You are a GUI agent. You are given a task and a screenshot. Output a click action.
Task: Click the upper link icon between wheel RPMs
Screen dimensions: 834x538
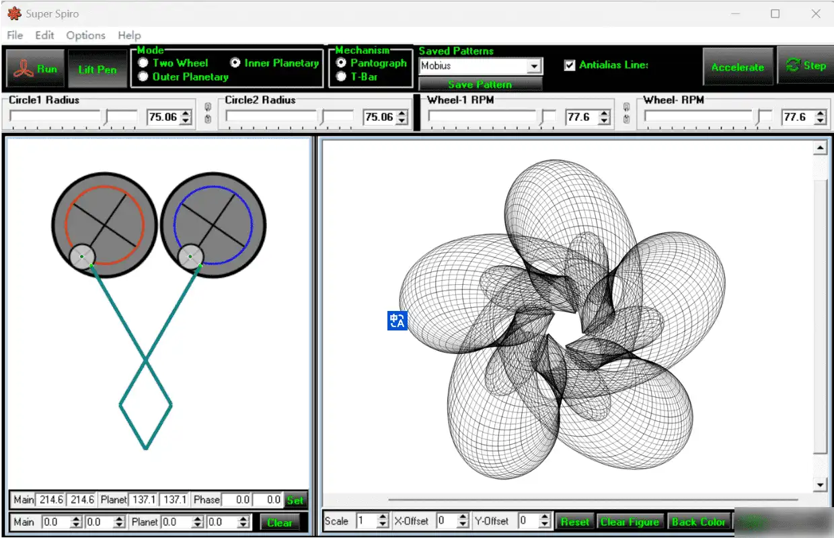[626, 107]
